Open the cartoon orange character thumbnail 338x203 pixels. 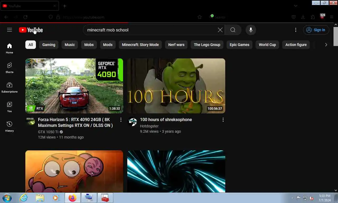click(74, 171)
